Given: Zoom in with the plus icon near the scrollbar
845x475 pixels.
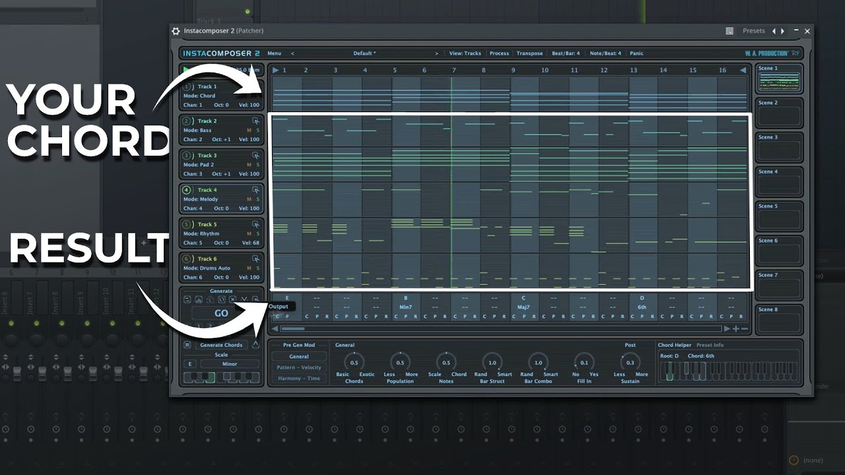Looking at the screenshot, I should (x=736, y=329).
